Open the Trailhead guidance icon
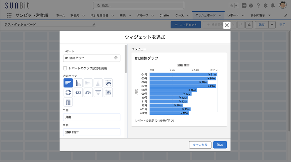291x162 pixels. [251, 6]
